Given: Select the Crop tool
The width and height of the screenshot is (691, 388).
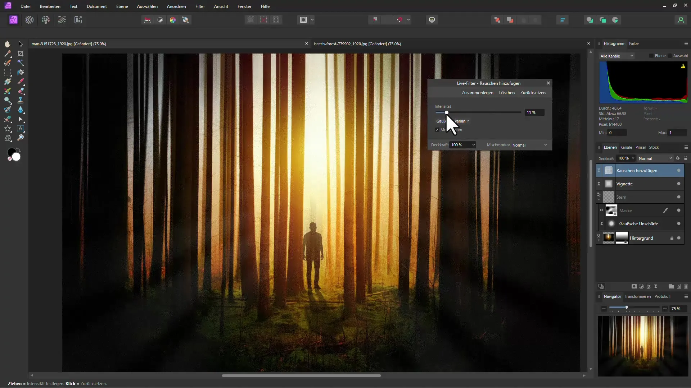Looking at the screenshot, I should [x=21, y=53].
